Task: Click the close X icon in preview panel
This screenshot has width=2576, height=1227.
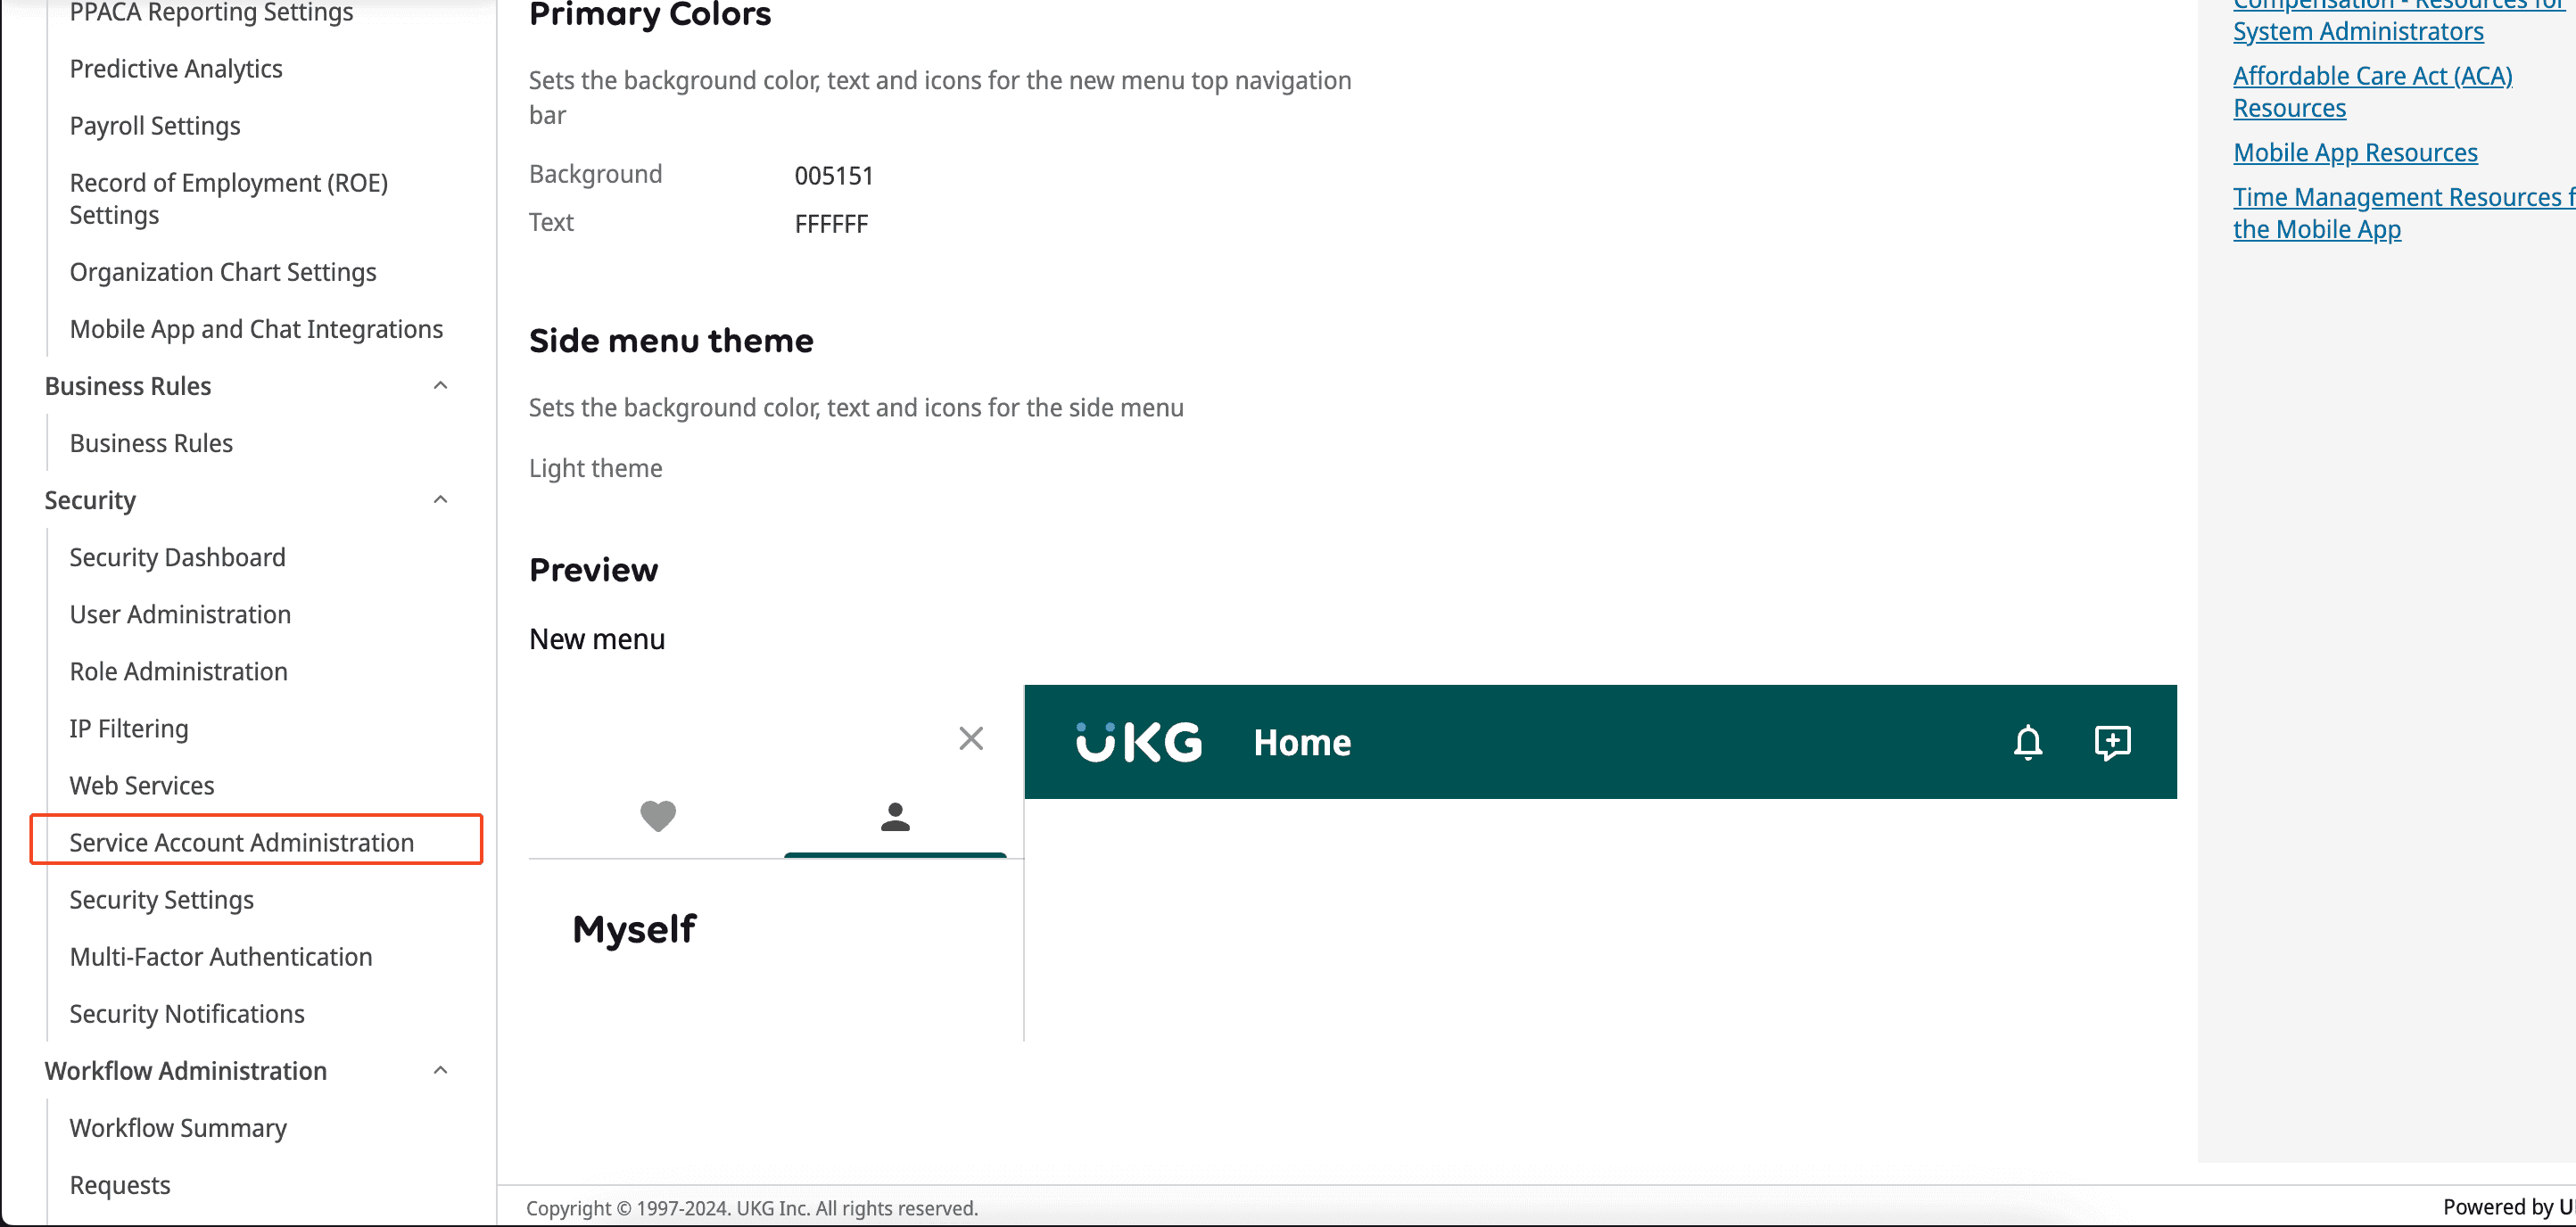Action: (971, 739)
